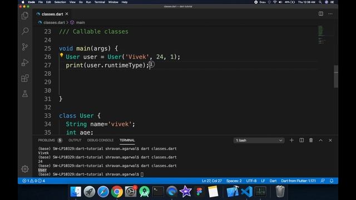
Task: Click 'Vivek' string on line 26
Action: 137,57
